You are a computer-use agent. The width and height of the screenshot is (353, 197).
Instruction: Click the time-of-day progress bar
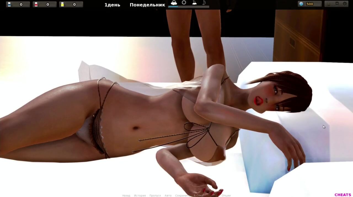(x=189, y=7)
